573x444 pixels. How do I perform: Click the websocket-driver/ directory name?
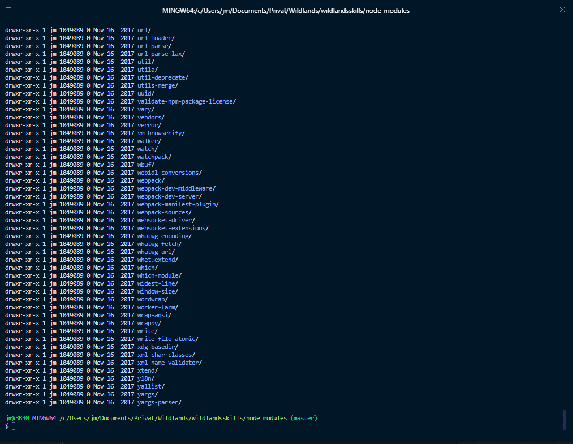click(x=166, y=220)
